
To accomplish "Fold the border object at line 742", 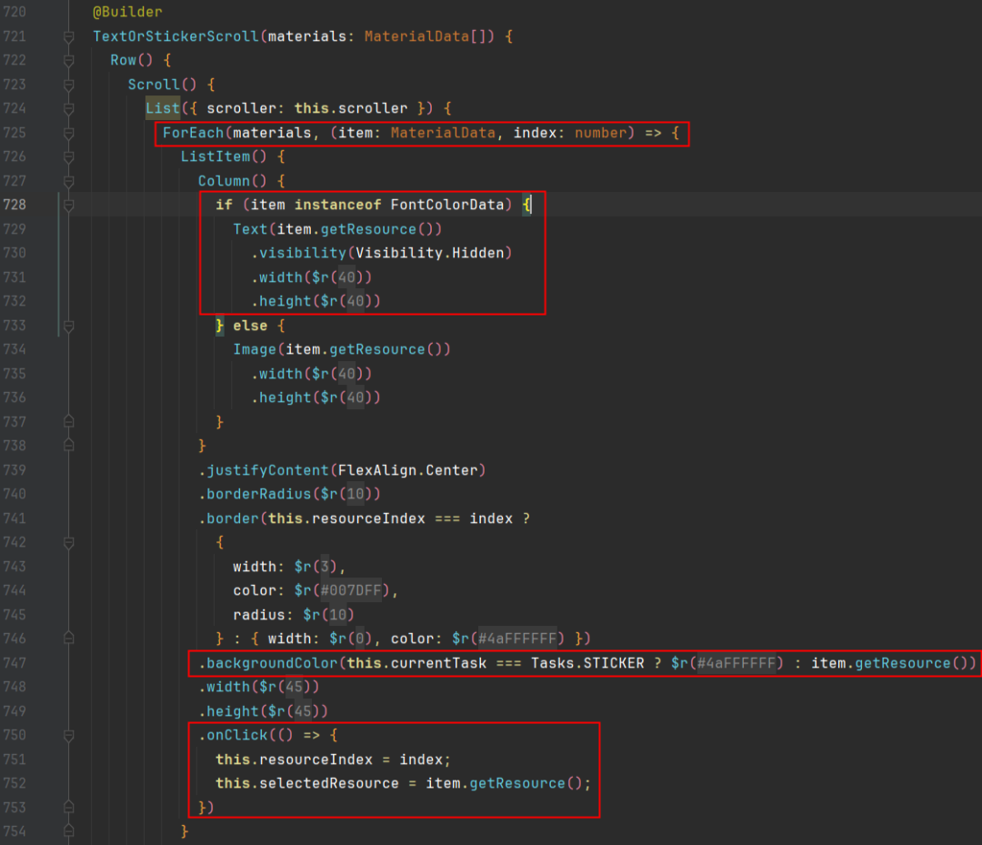I will (x=69, y=542).
